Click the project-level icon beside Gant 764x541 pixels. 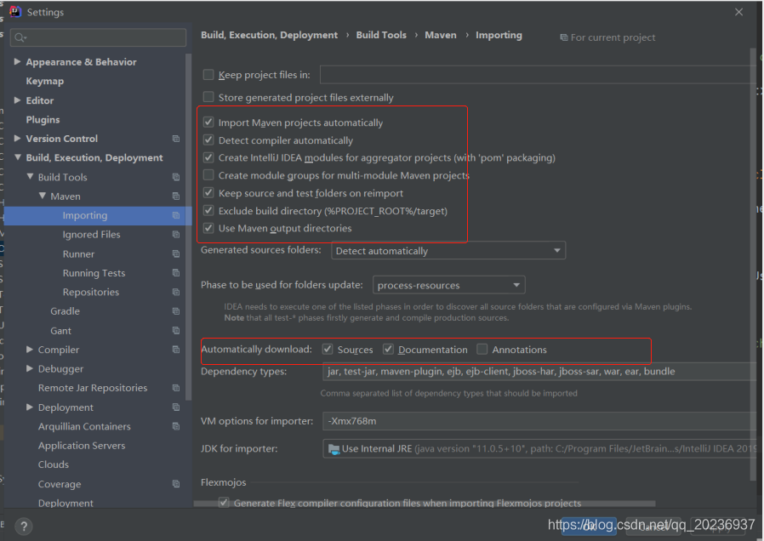pyautogui.click(x=176, y=331)
